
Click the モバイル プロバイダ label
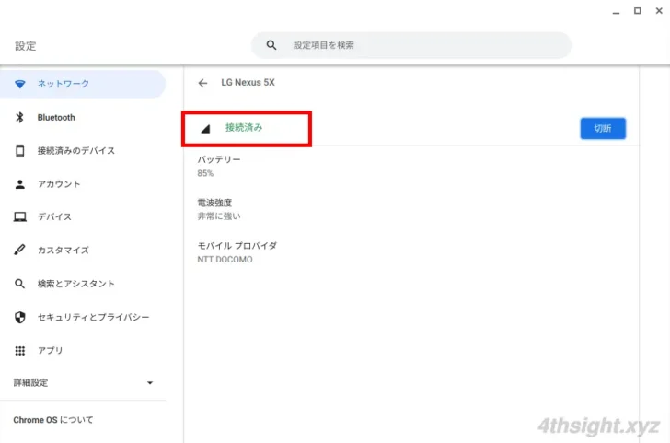point(237,246)
